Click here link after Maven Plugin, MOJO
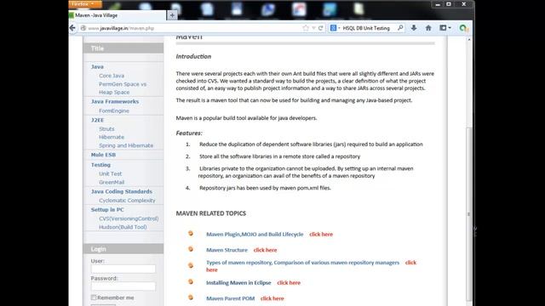 [321, 235]
